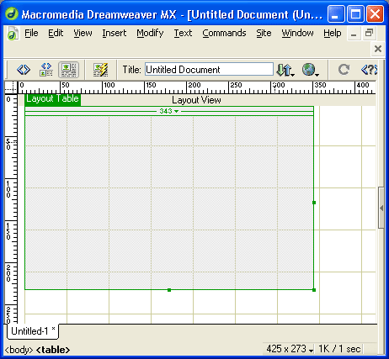
Task: Open the 343 column width dropdown
Action: point(169,111)
